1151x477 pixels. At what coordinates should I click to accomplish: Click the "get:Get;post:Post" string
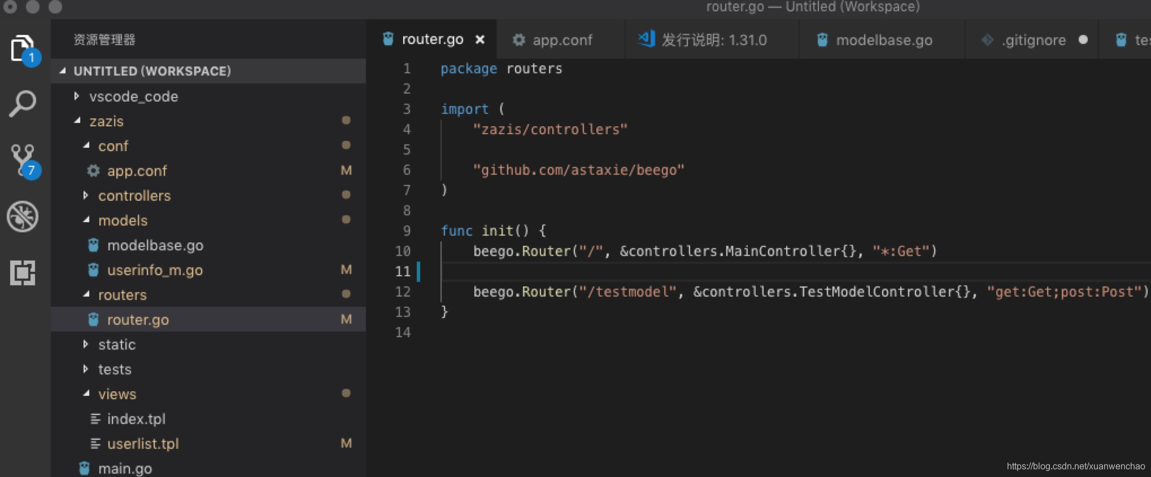(1064, 291)
